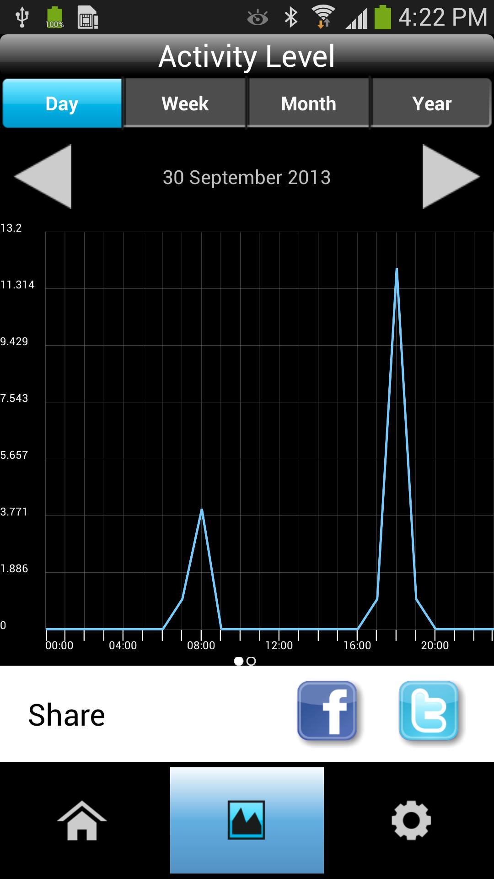Tap the USB connection icon
The height and width of the screenshot is (879, 494).
22,18
